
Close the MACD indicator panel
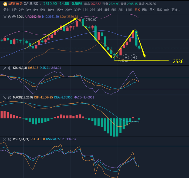coord(5,98)
